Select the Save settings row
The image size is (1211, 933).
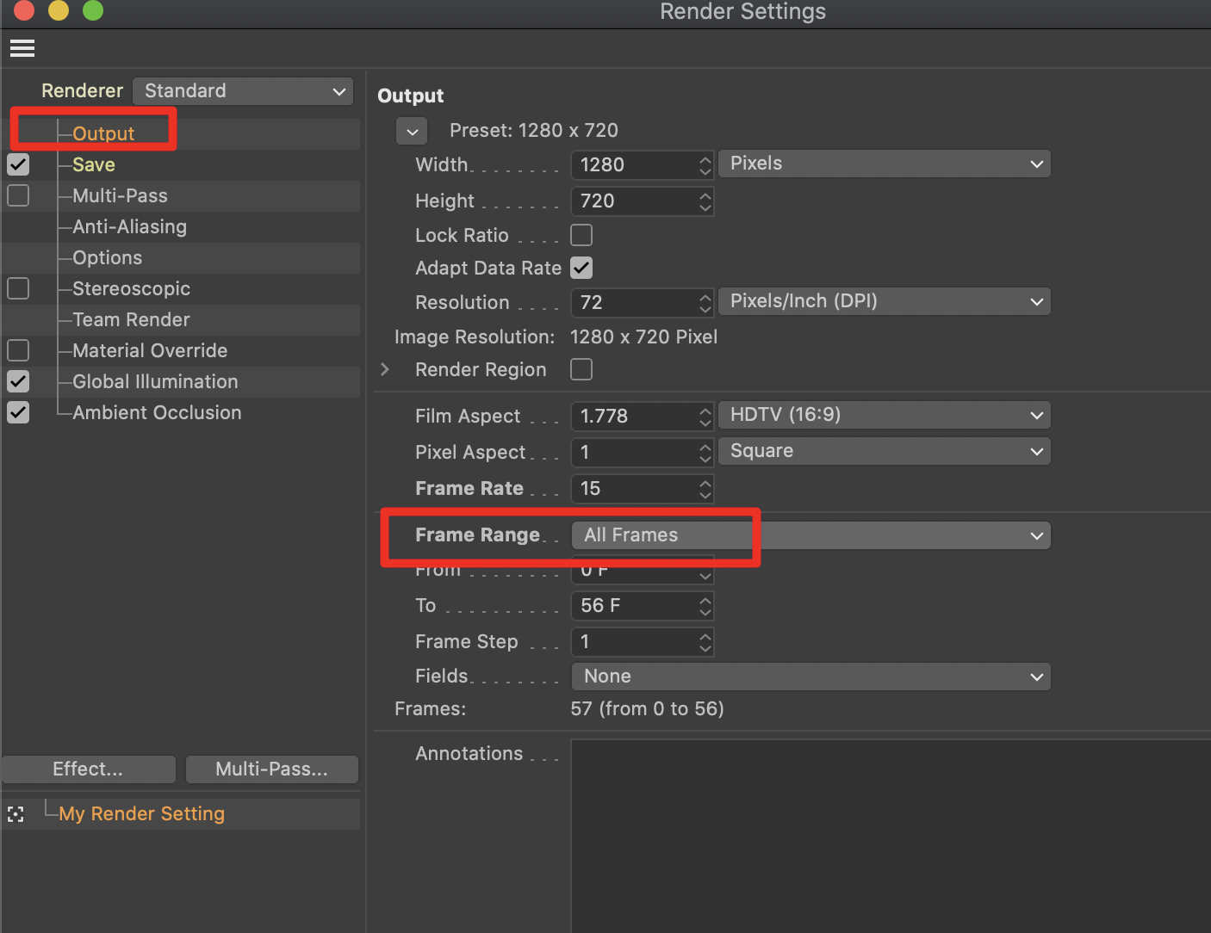pos(94,164)
